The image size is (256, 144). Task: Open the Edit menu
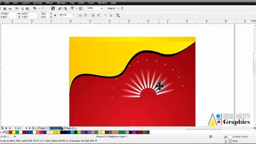(x=7, y=3)
